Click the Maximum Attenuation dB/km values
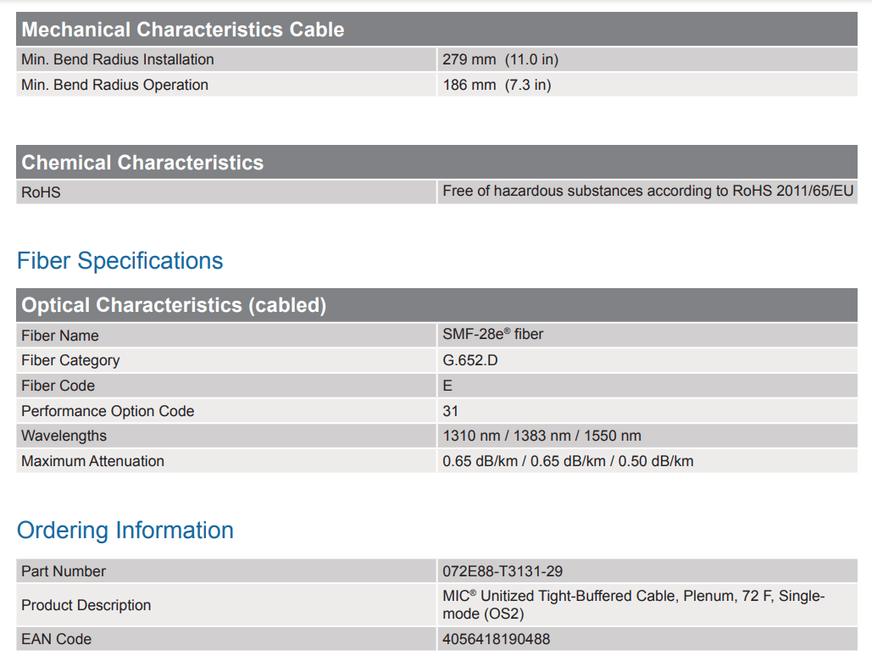The height and width of the screenshot is (667, 872). (568, 461)
